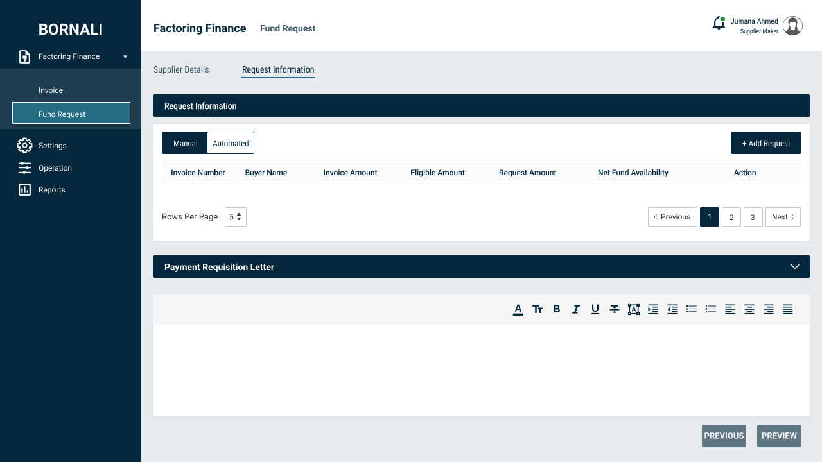Go to the next table page
The image size is (822, 462).
pyautogui.click(x=783, y=217)
